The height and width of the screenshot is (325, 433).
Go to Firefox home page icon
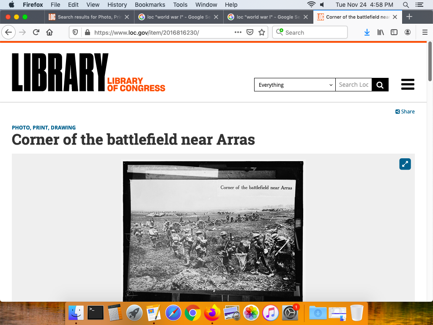click(49, 33)
